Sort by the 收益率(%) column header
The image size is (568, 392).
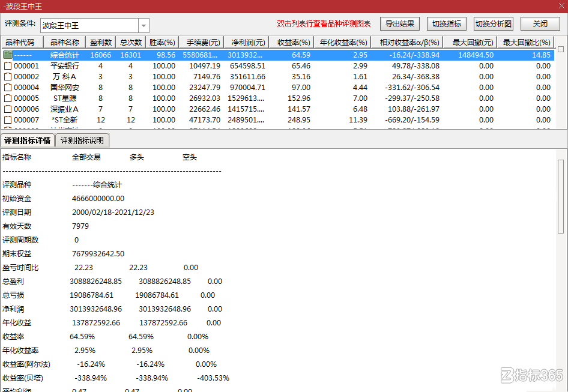coord(292,43)
